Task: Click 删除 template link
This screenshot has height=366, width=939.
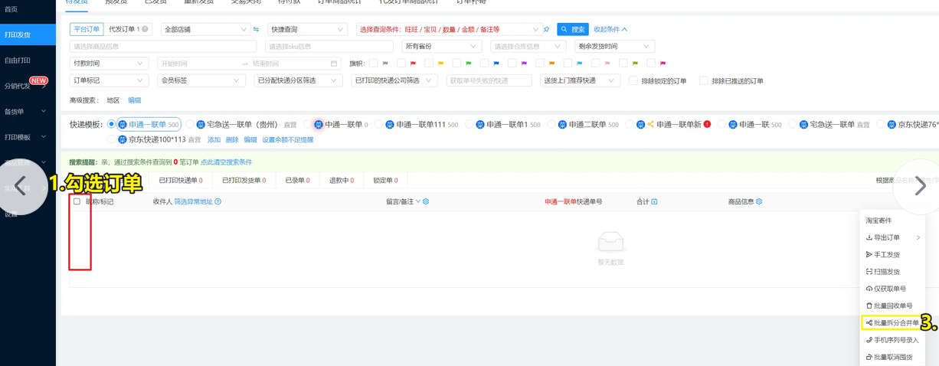Action: 232,140
